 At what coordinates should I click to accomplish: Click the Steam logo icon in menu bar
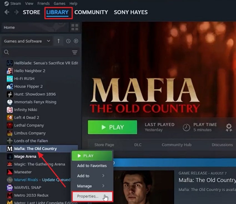point(6,3)
